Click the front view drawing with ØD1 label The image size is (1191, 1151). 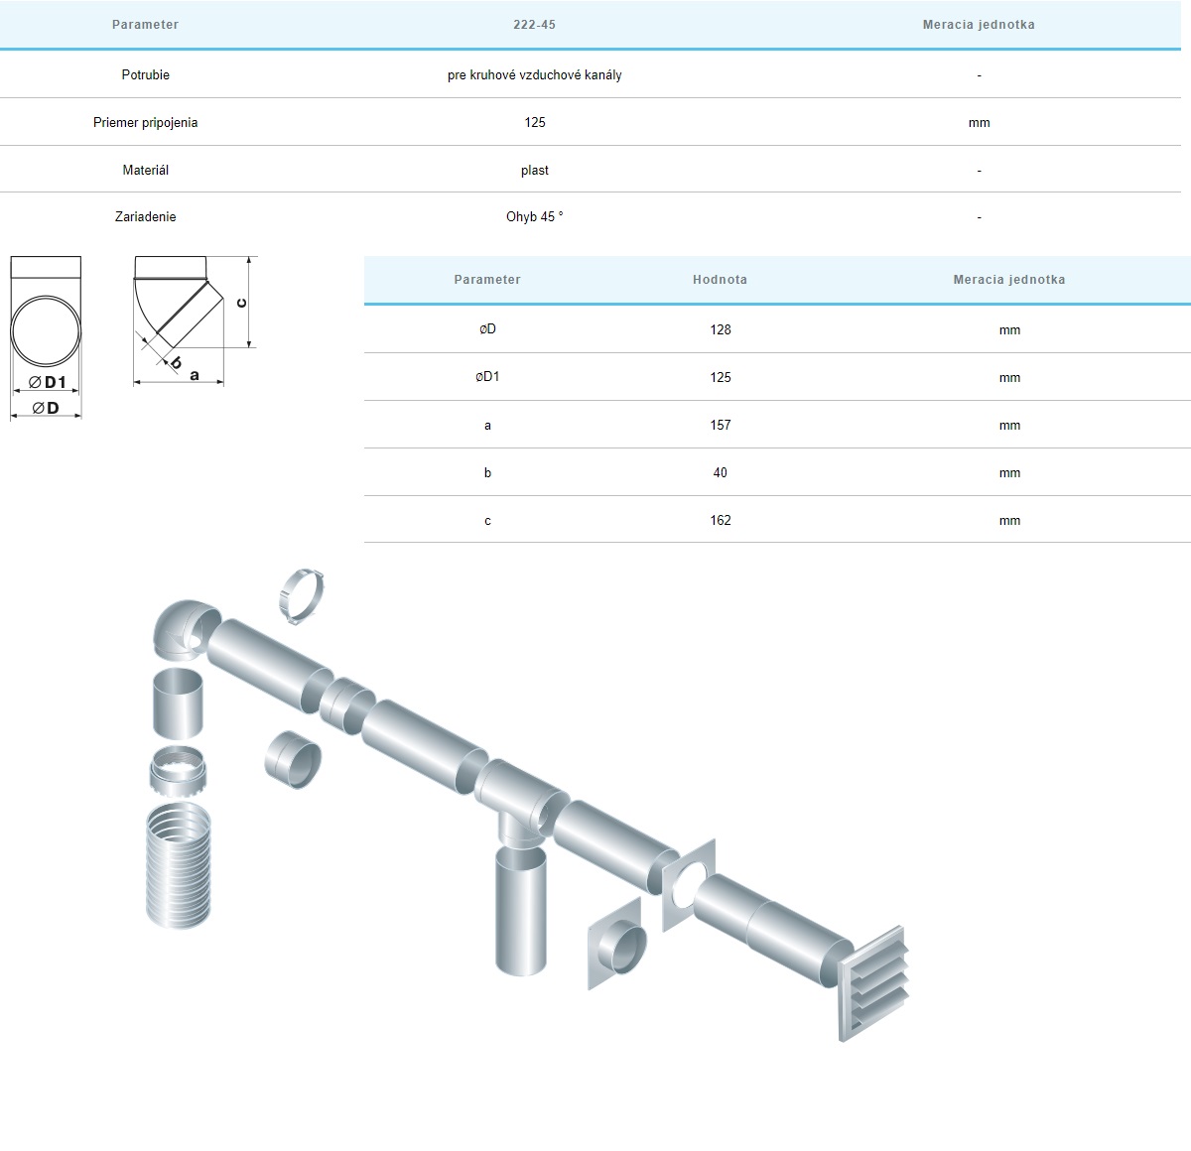tap(46, 336)
